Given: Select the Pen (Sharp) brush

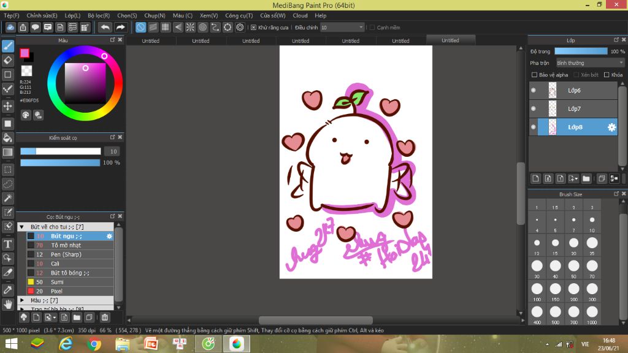Looking at the screenshot, I should point(70,254).
